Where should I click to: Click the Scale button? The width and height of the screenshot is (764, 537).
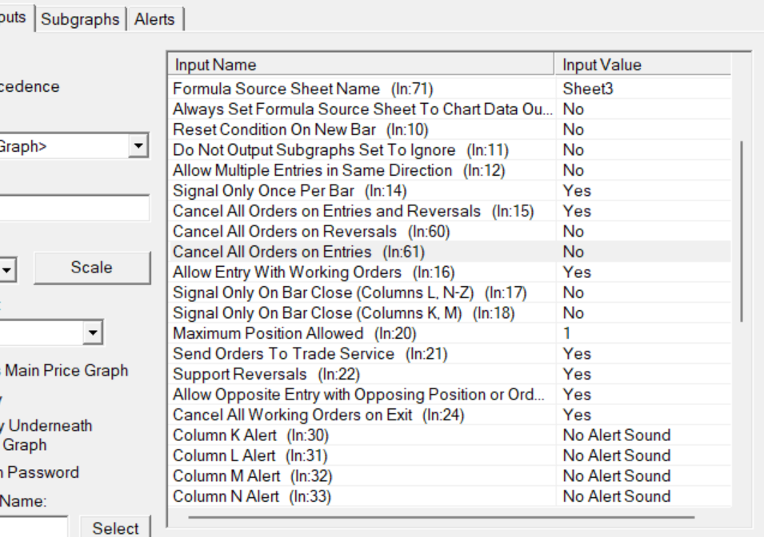click(x=91, y=268)
